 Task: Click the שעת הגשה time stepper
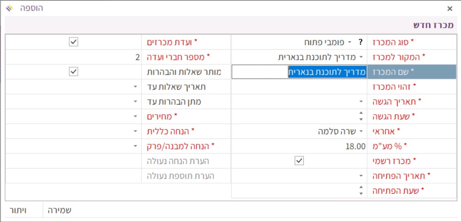coord(360,116)
